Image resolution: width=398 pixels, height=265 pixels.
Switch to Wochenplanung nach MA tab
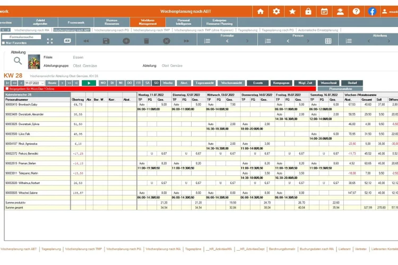point(32,30)
